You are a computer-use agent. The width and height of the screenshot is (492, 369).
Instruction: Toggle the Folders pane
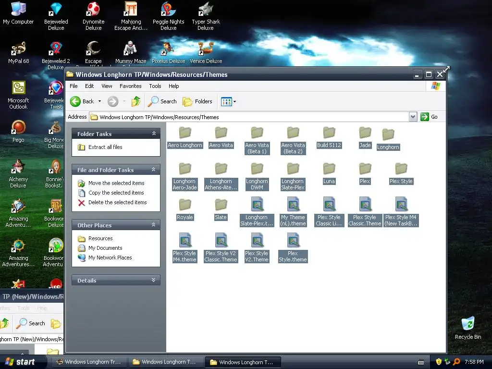click(197, 101)
